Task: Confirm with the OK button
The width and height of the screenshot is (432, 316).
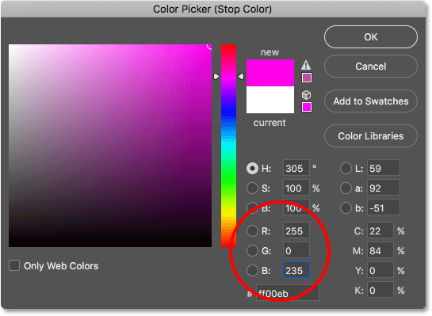Action: 371,37
